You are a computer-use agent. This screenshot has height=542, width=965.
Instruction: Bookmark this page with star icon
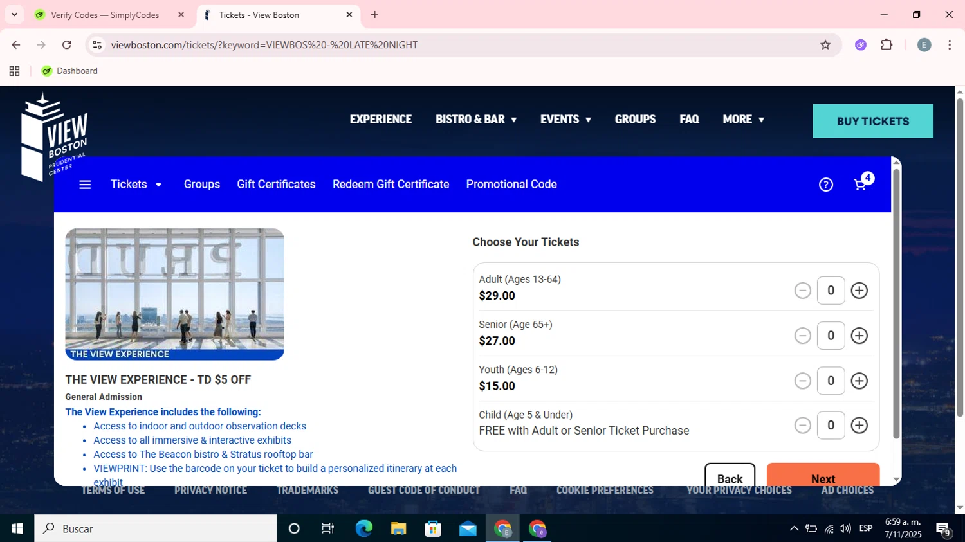coord(825,44)
